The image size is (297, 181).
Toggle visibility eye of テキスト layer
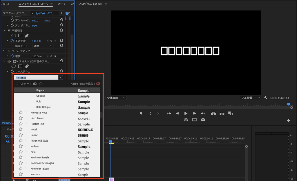(x=9, y=61)
